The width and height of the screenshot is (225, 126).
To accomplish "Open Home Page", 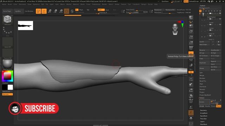I will tap(7, 11).
